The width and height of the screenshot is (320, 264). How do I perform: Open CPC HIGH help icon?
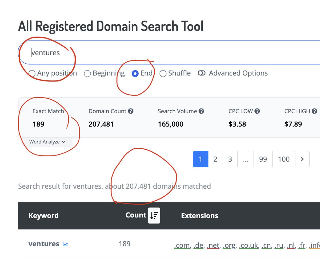(x=314, y=111)
